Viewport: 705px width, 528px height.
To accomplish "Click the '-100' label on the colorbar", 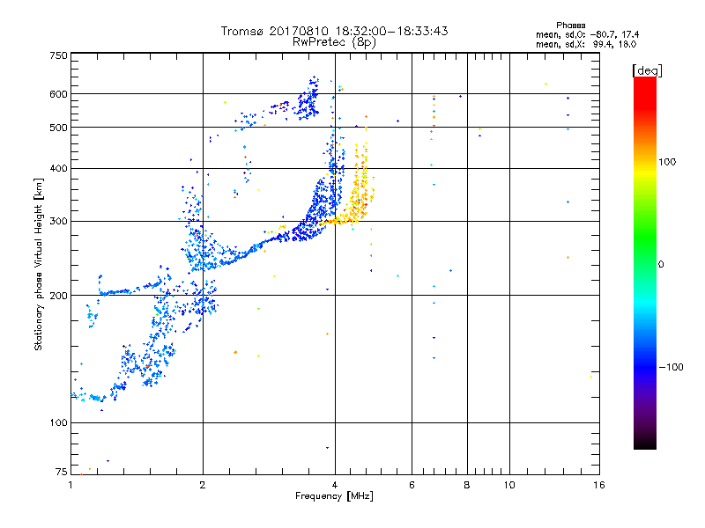I will 671,367.
